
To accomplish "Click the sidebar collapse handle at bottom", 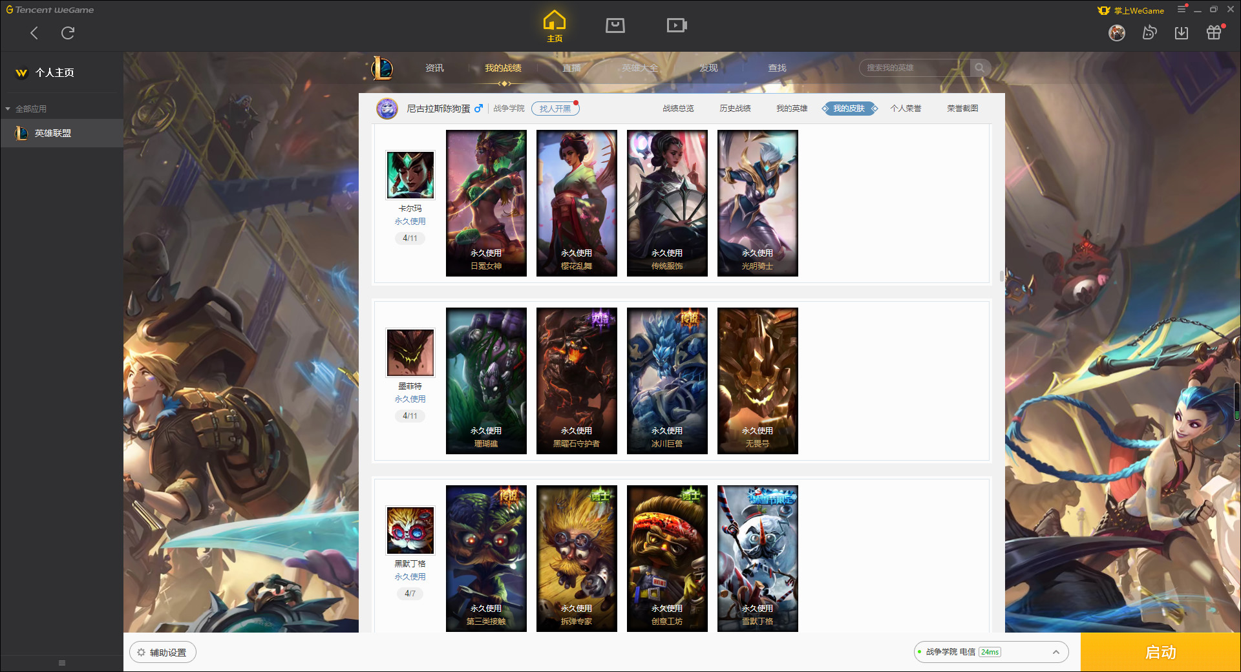I will [x=62, y=663].
